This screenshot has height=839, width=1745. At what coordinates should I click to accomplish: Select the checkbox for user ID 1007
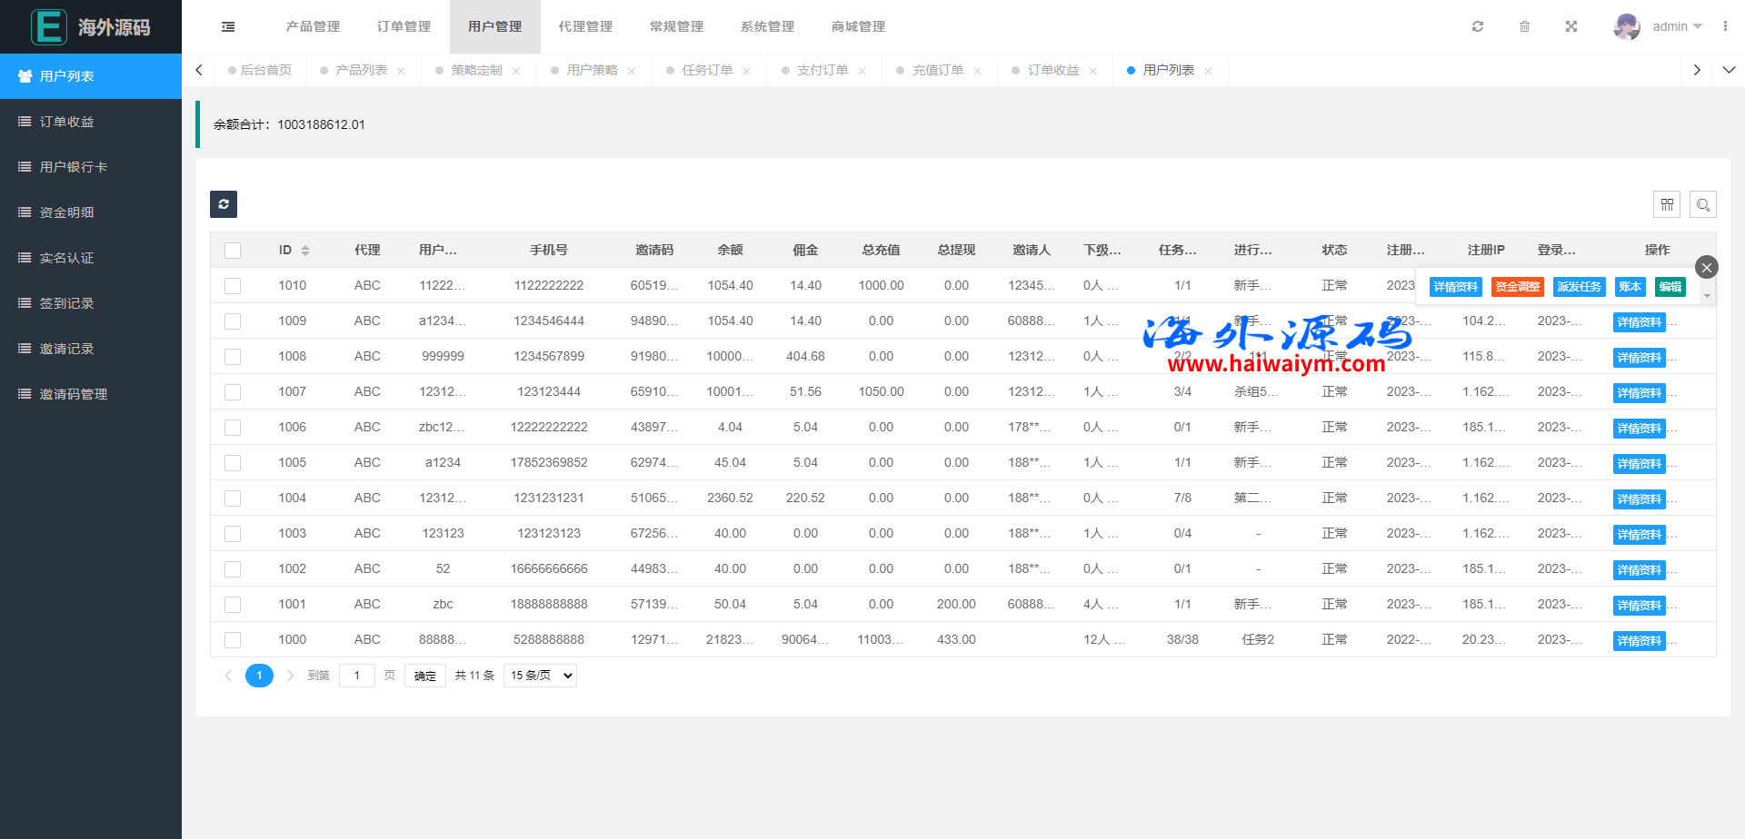coord(233,392)
